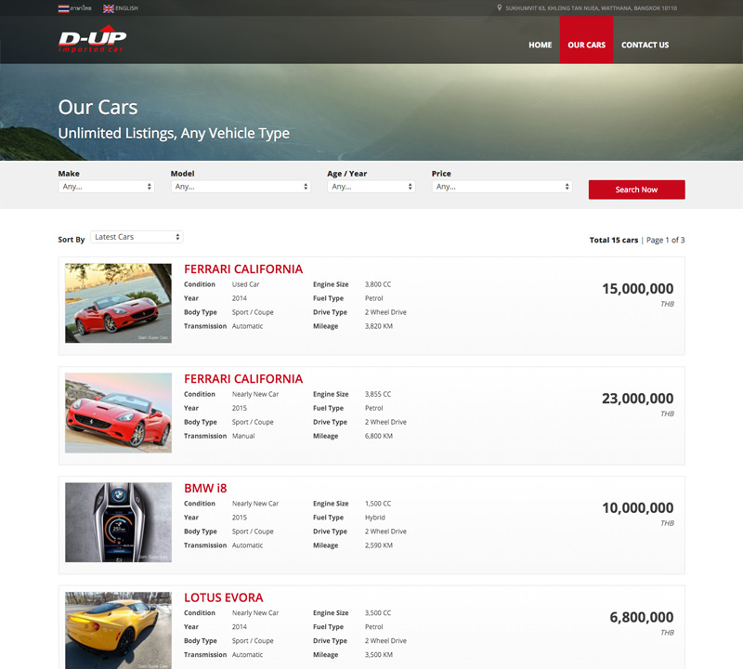This screenshot has height=669, width=743.
Task: Click the 'Our Cars' page heading
Action: point(98,107)
